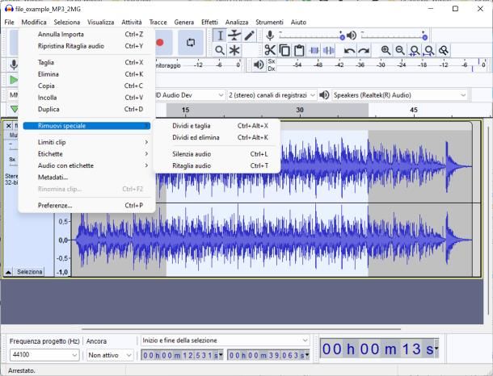Click the Zoom In icon
Screen dimensions: 493x376
coord(386,50)
